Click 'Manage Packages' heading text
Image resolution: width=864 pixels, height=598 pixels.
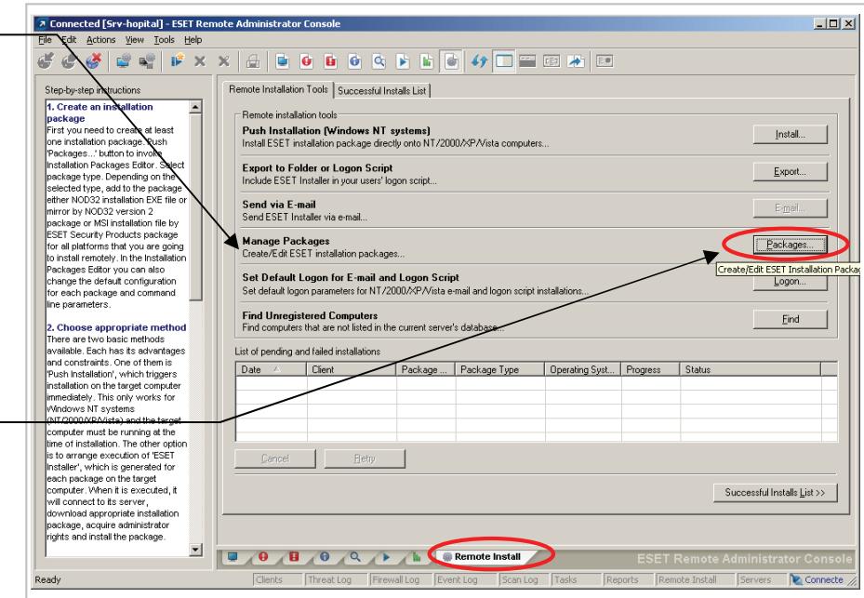pos(286,241)
